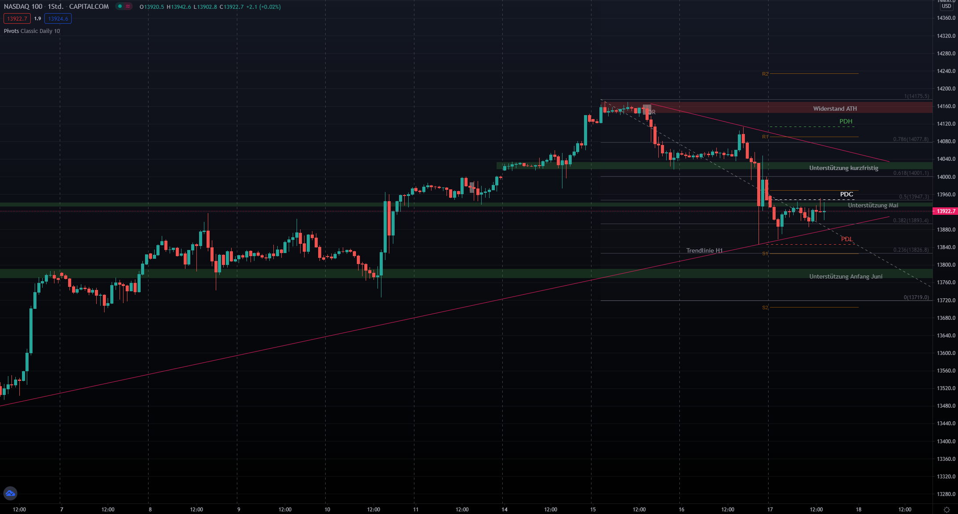The height and width of the screenshot is (514, 958).
Task: Click the blue TradingView cloud logo
Action: [x=10, y=493]
